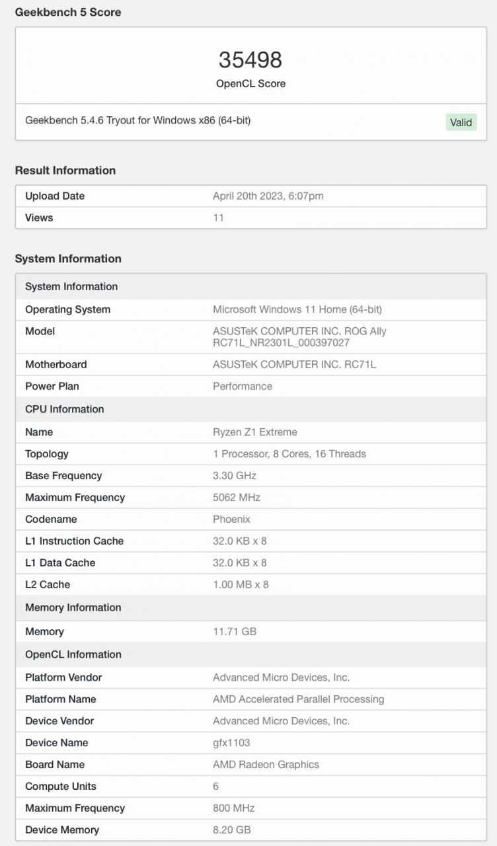Click the 35498 OpenCL score number
497x846 pixels.
250,60
